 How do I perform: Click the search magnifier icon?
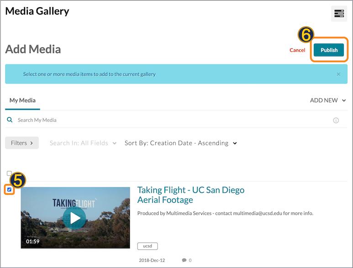point(10,120)
